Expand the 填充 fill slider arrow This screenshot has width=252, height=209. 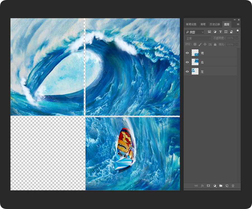point(237,44)
